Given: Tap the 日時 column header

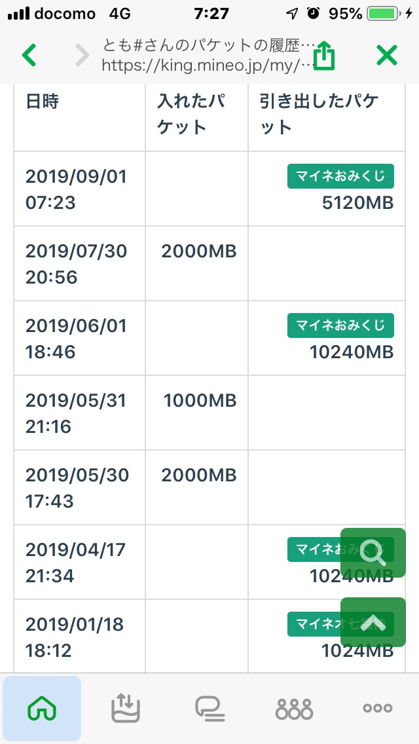Looking at the screenshot, I should (x=43, y=101).
